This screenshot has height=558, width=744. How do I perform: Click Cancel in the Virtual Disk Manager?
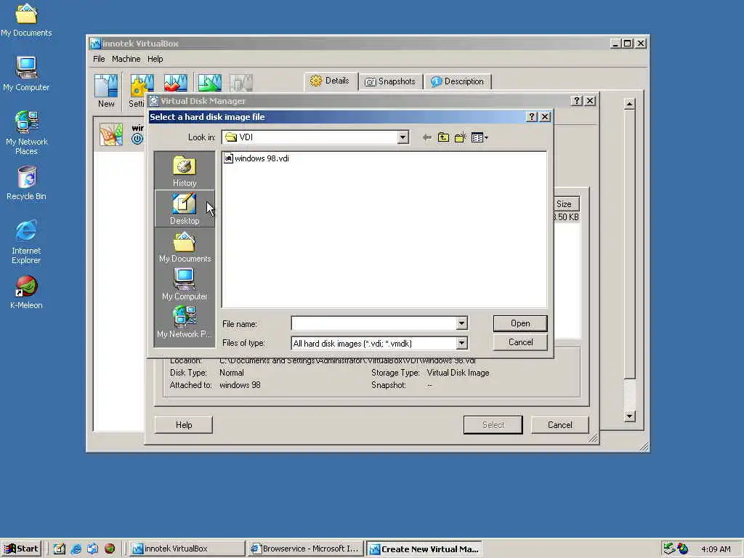click(560, 425)
